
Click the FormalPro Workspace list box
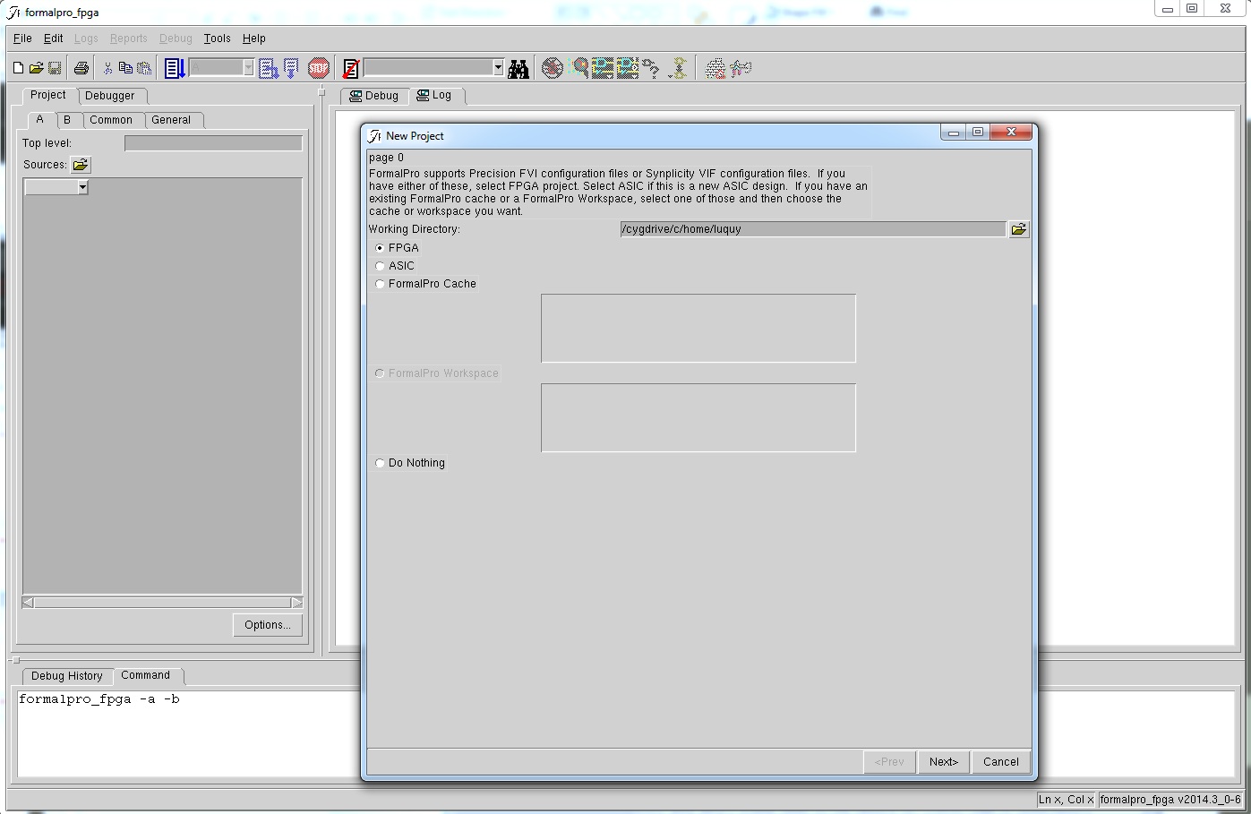pos(698,418)
